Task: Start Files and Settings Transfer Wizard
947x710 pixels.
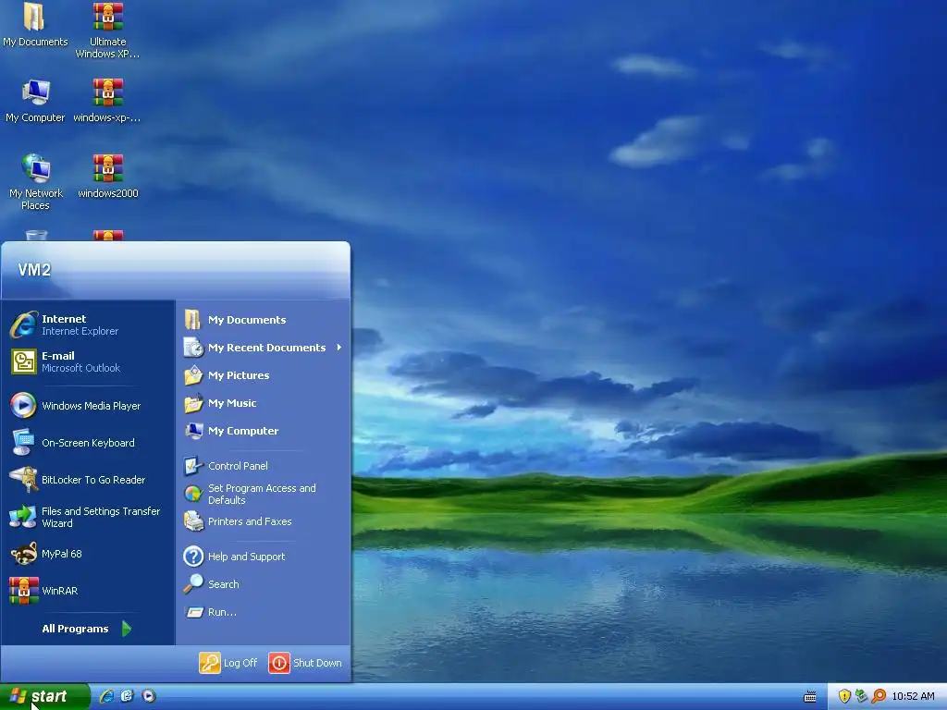Action: coord(88,517)
